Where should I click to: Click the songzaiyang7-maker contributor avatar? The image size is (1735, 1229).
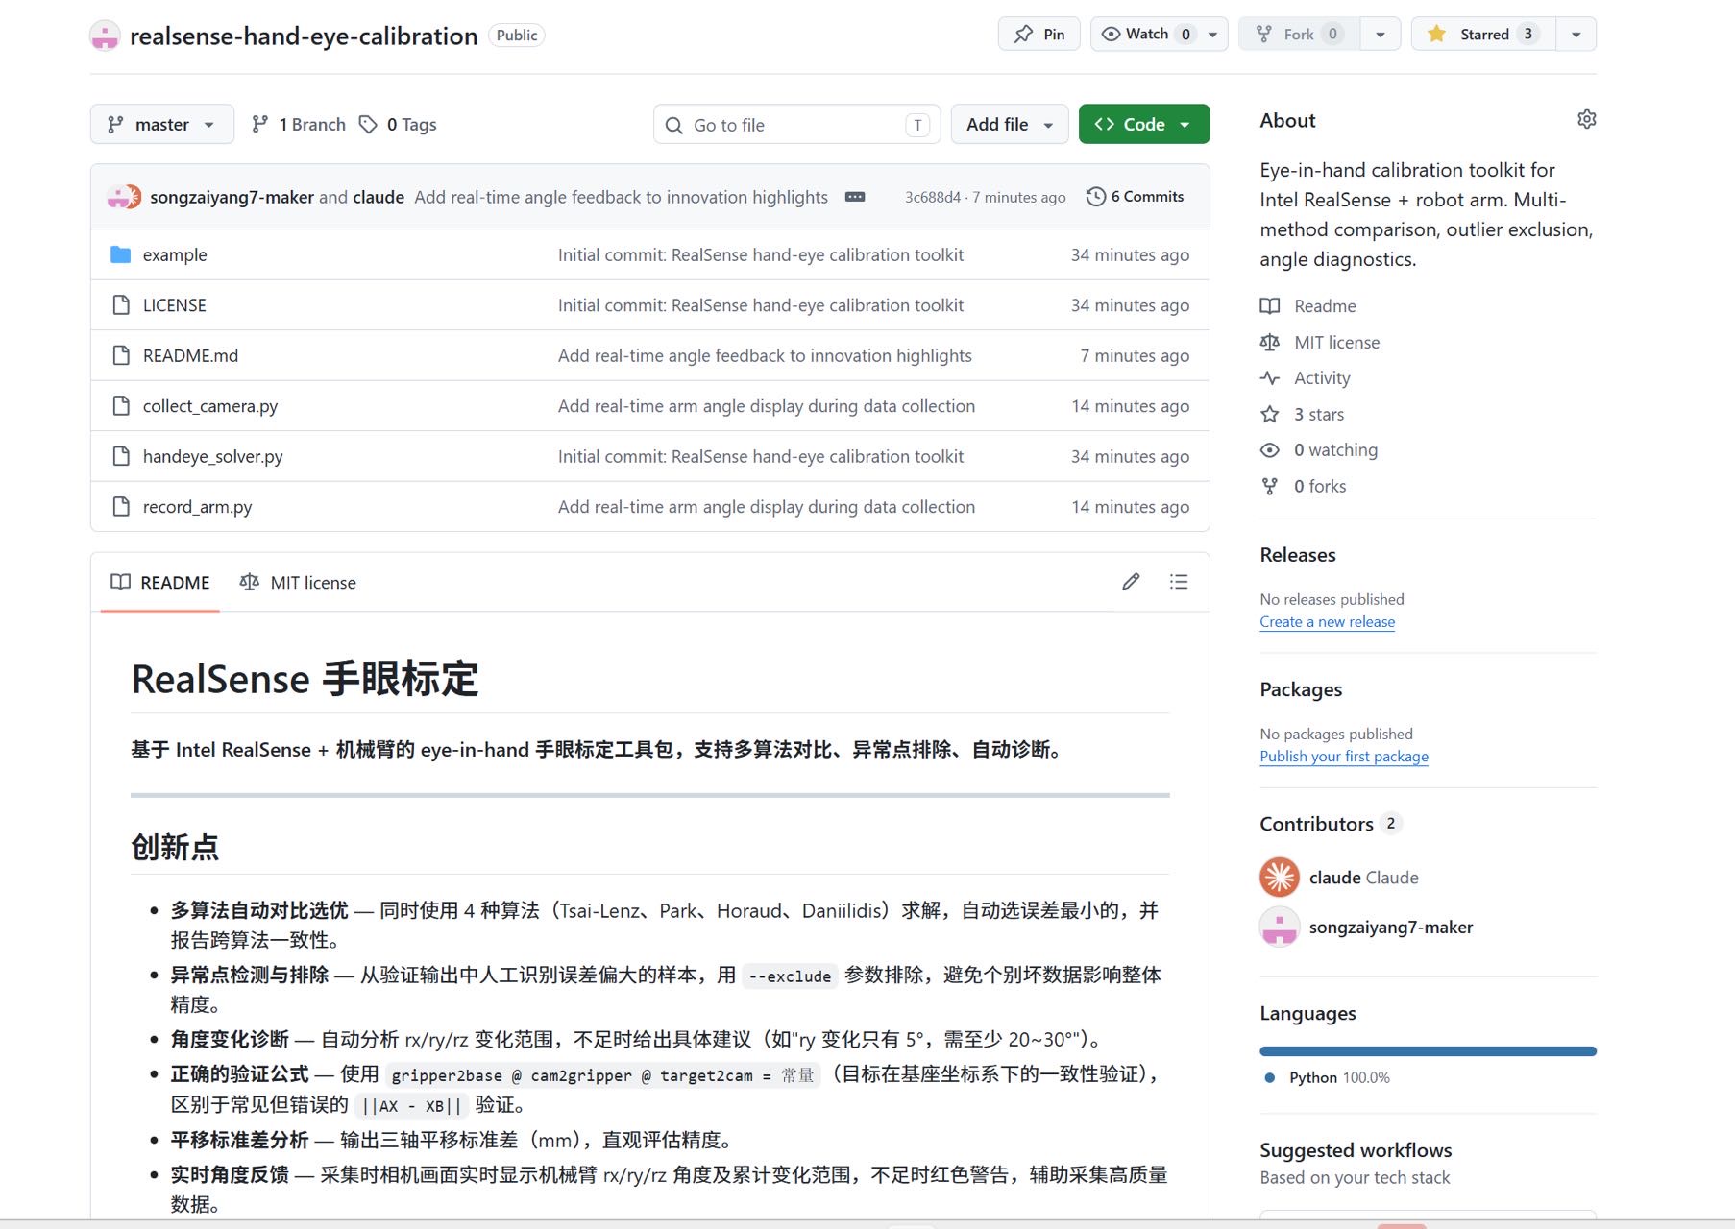tap(1280, 927)
